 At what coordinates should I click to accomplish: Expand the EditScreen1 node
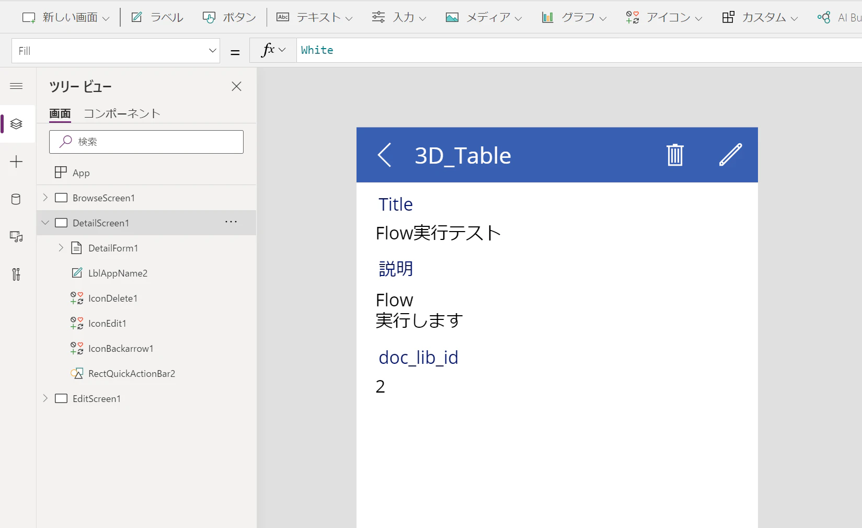[x=45, y=398]
